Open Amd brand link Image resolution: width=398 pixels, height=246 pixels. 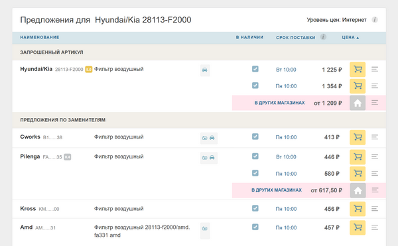click(26, 227)
